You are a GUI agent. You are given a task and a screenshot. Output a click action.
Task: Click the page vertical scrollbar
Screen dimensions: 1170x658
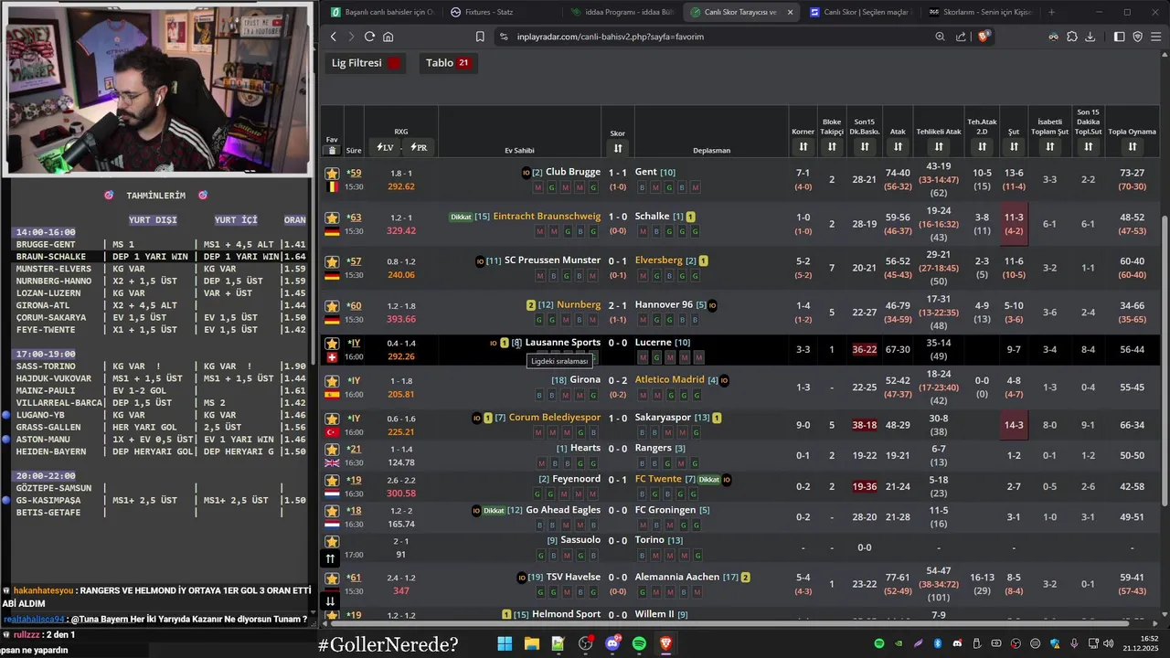pyautogui.click(x=1164, y=361)
